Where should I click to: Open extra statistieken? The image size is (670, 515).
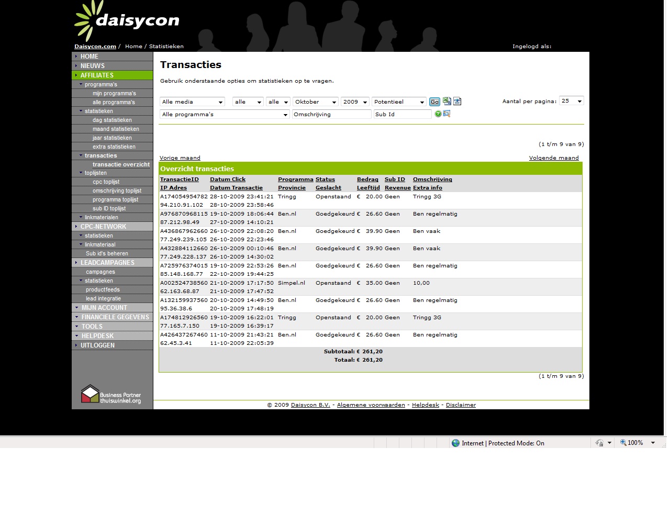[x=114, y=147]
